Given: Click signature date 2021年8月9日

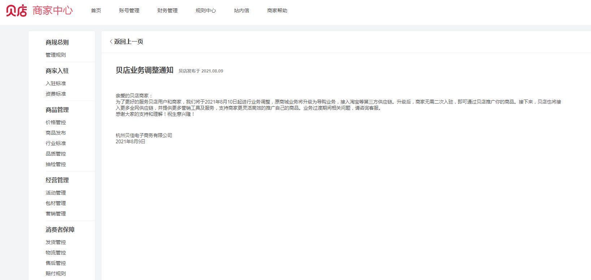Looking at the screenshot, I should [130, 141].
